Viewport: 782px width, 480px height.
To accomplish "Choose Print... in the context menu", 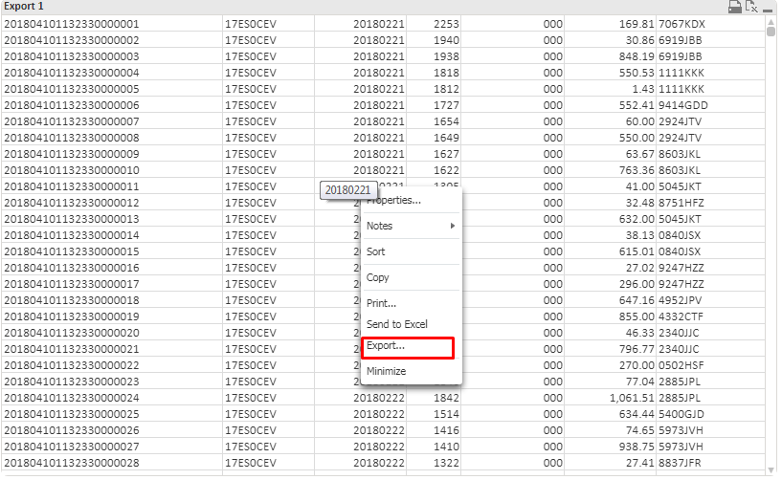I will coord(381,303).
